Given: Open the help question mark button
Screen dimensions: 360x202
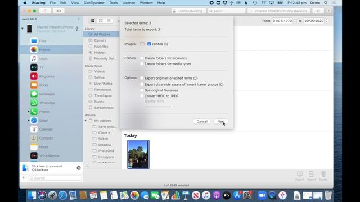Looking at the screenshot, I should click(328, 11).
